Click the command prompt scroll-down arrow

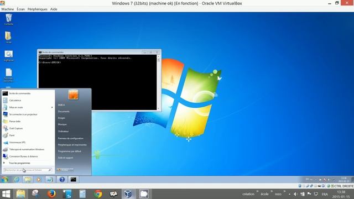point(158,108)
